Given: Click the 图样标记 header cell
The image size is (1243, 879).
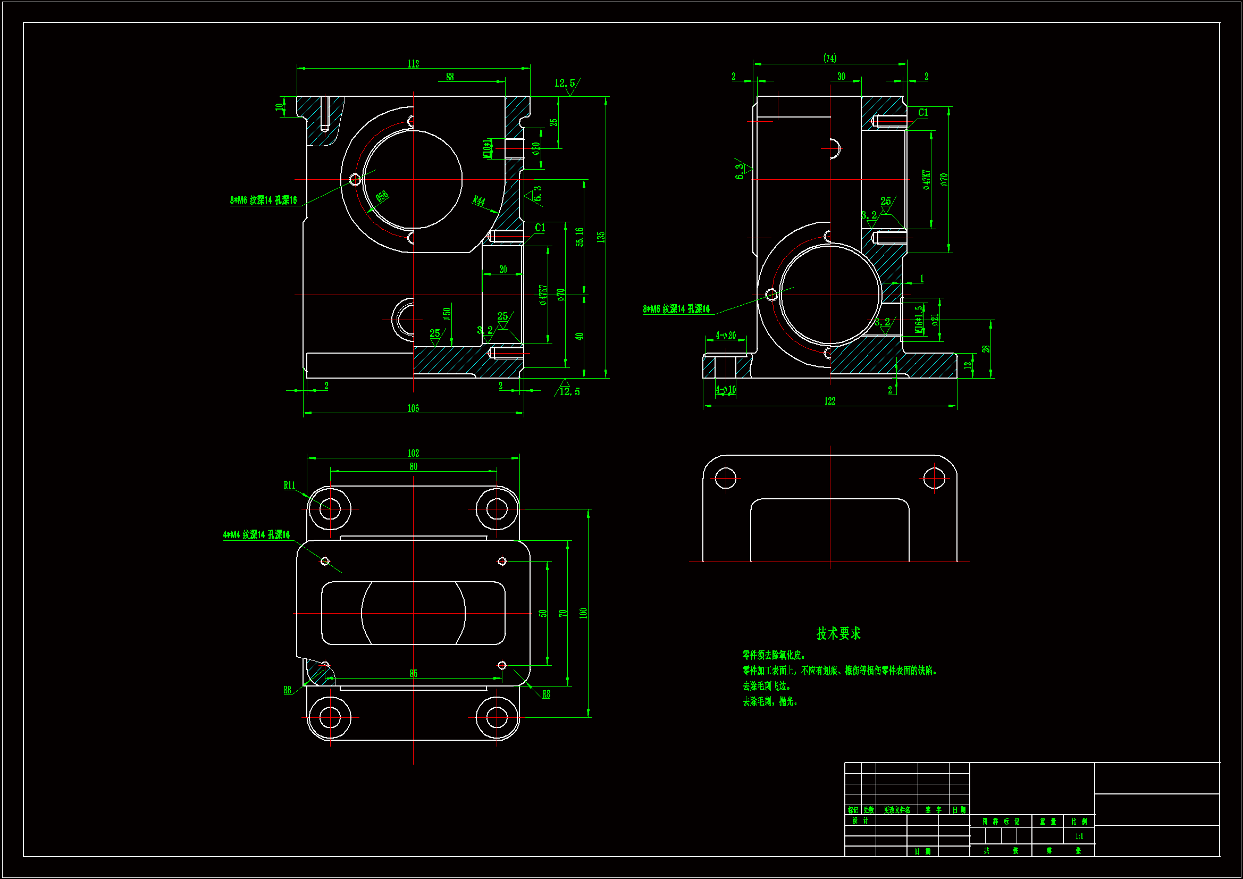Looking at the screenshot, I should pos(1001,822).
